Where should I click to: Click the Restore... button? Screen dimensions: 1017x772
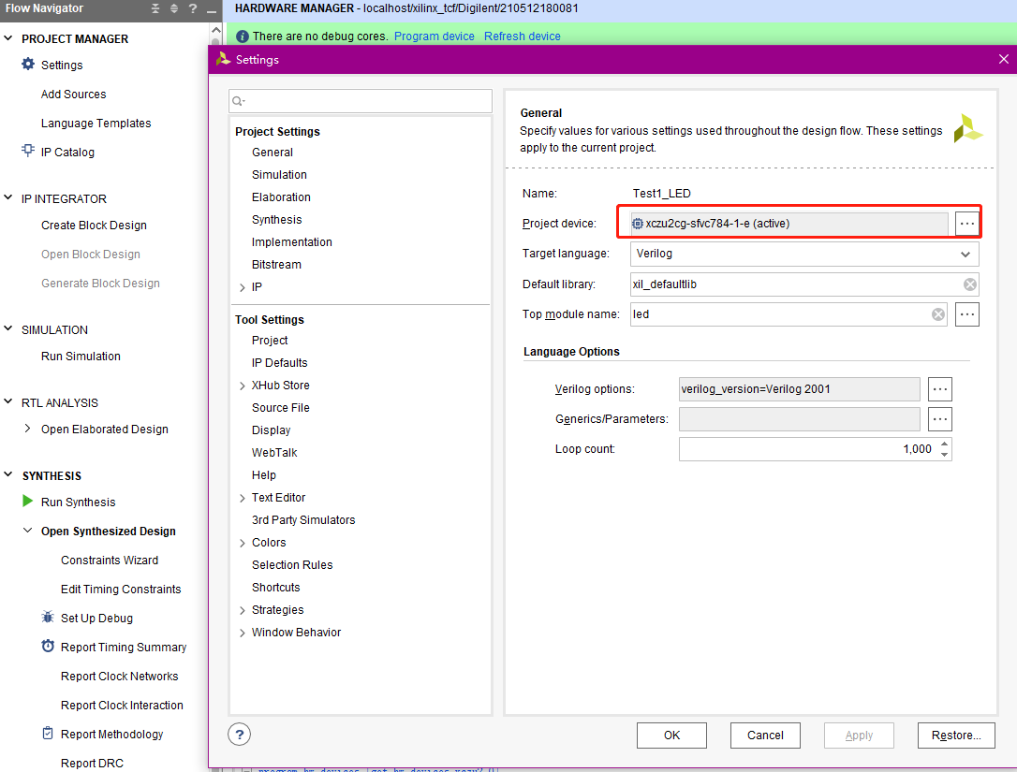tap(956, 736)
